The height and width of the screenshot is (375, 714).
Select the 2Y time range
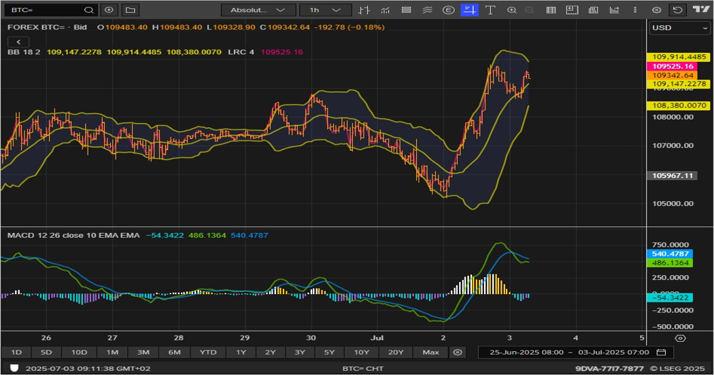(271, 353)
